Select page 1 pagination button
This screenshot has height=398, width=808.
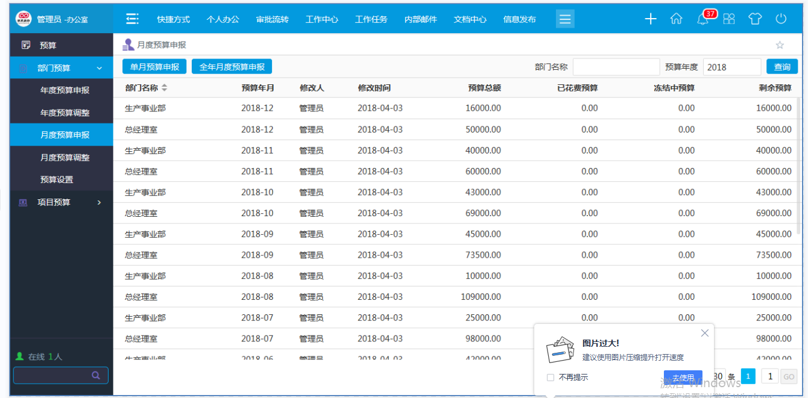click(748, 377)
